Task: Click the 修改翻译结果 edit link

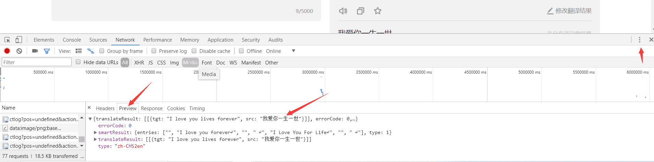Action: [x=569, y=11]
